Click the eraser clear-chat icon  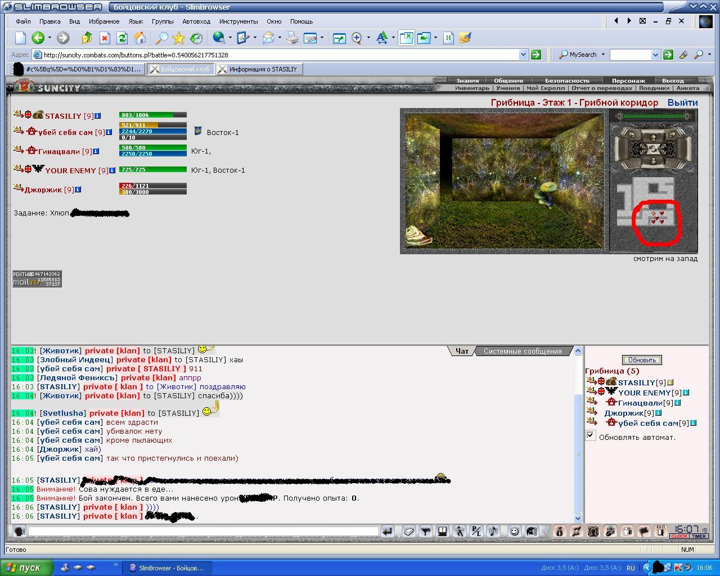pos(409,531)
